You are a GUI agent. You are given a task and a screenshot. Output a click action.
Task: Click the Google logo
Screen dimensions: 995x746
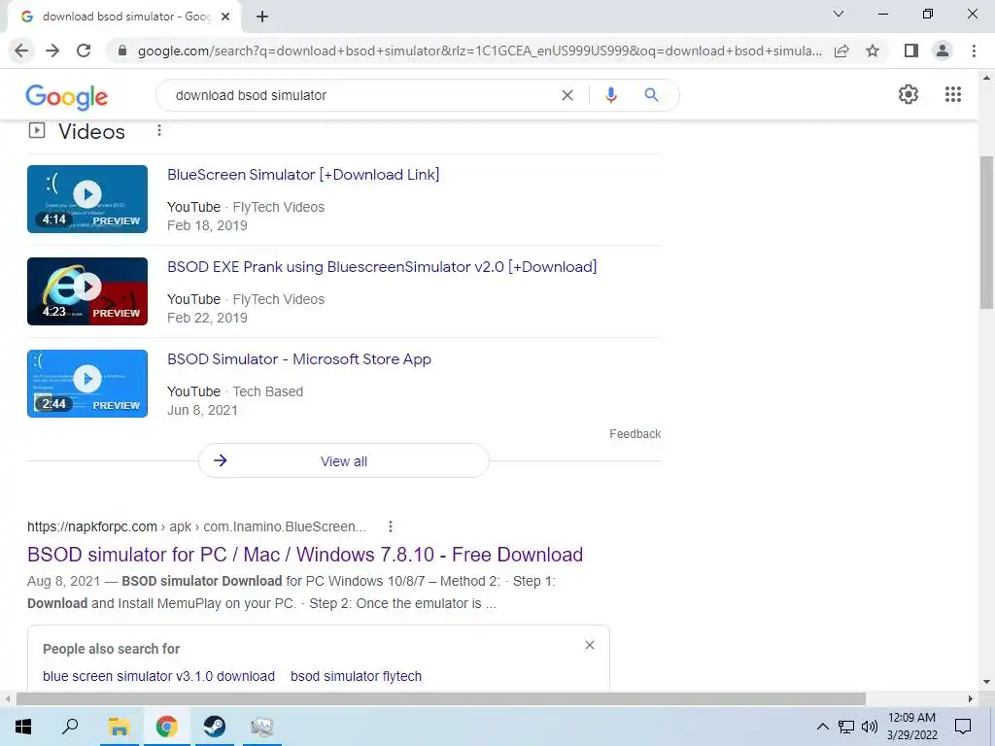[x=67, y=96]
